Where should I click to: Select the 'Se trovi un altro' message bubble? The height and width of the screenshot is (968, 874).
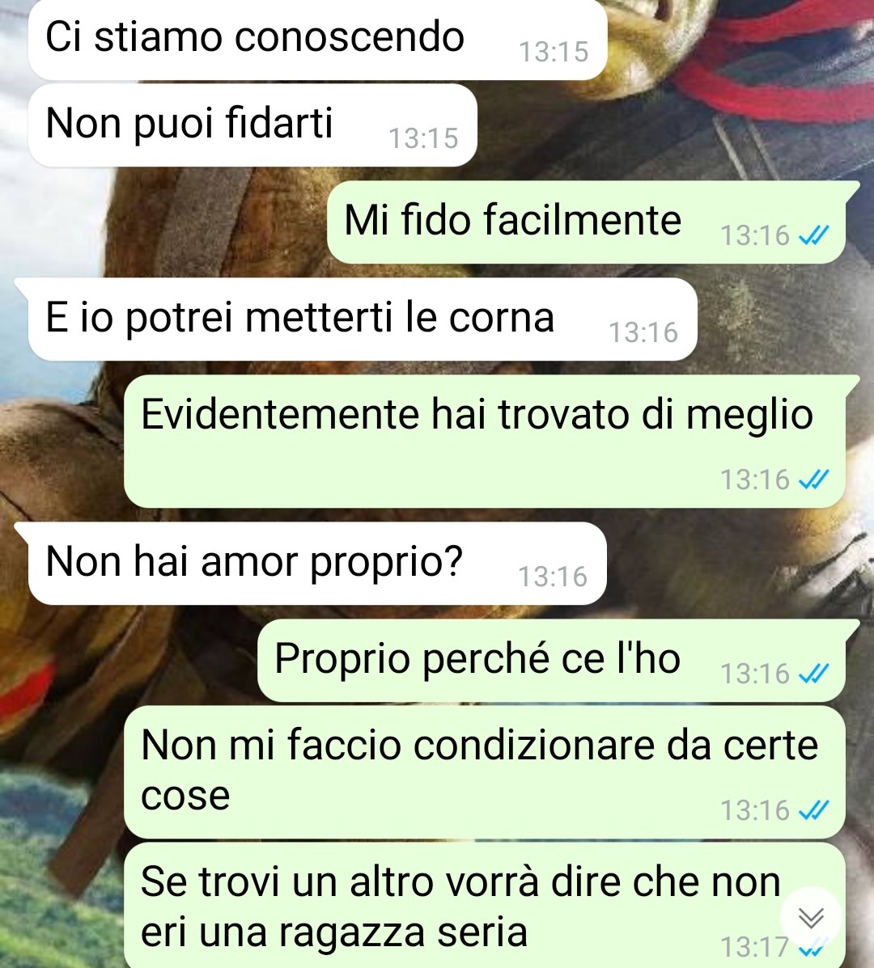pos(485,906)
